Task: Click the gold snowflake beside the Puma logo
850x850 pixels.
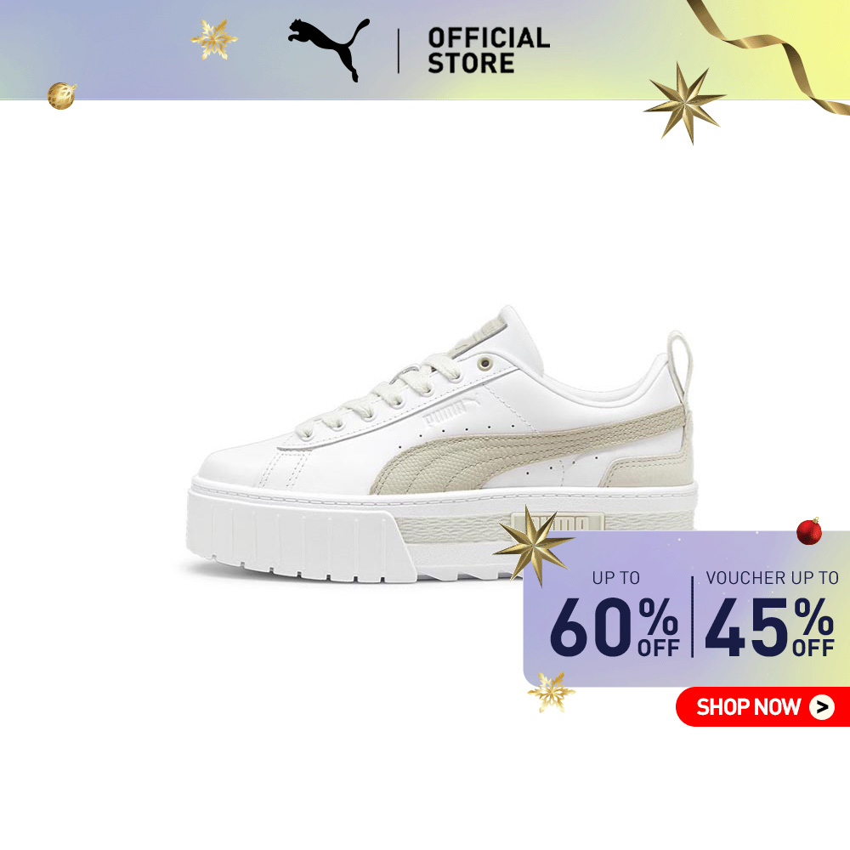Action: [x=214, y=40]
